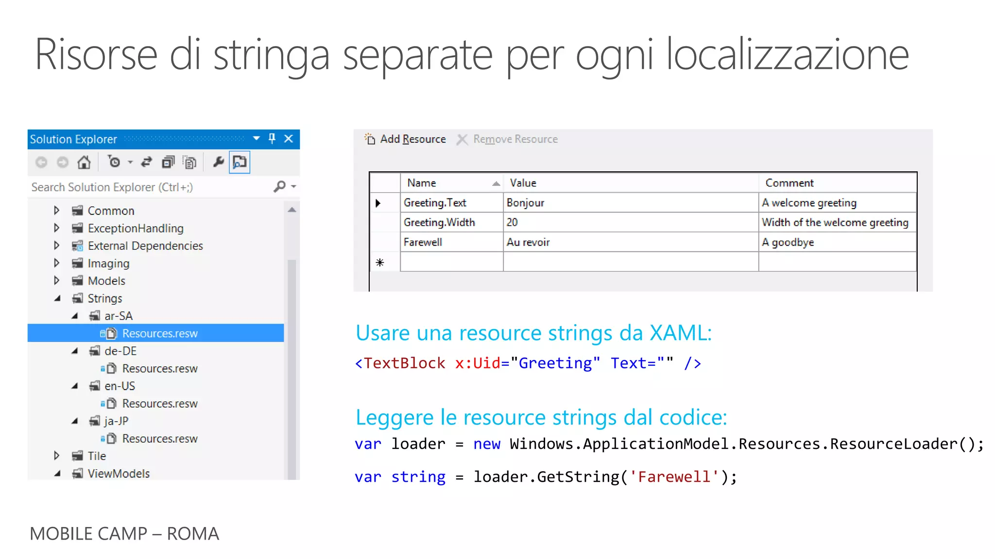Toggle the Auto Hide pin icon
Viewport: 995px width, 559px height.
point(272,139)
